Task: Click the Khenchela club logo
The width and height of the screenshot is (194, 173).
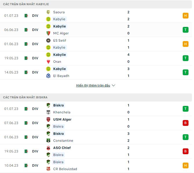Action: pos(48,112)
